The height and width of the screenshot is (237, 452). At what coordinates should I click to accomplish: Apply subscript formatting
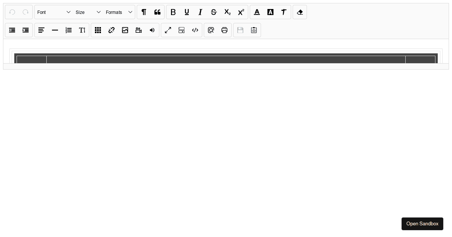click(x=228, y=12)
